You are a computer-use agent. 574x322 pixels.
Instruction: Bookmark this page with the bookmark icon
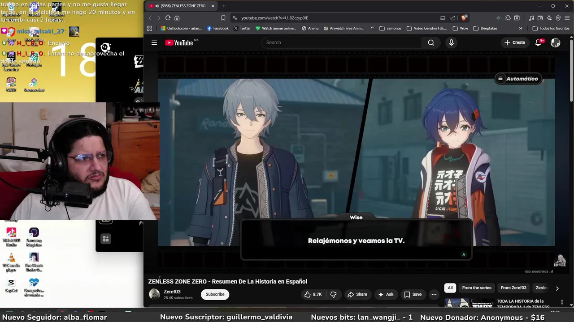223,18
